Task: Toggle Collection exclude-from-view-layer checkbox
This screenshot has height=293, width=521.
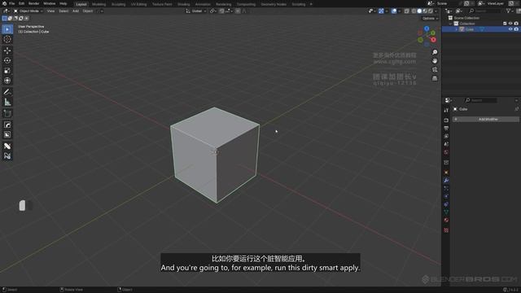Action: [505, 24]
